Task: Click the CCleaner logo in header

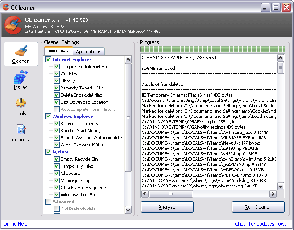Action: pos(13,25)
